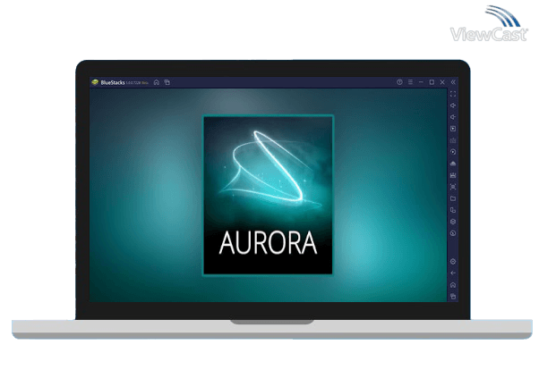Open the play/lock cursor sidebar icon
Viewport: 539px width, 370px height.
[453, 129]
